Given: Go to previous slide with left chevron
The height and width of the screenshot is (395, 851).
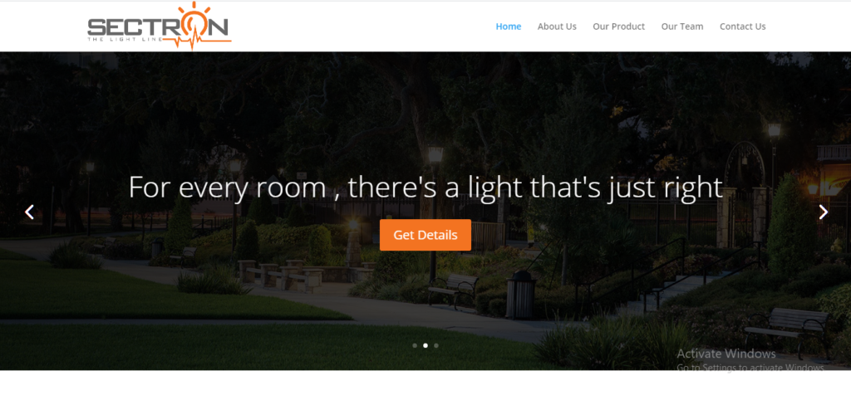Looking at the screenshot, I should (29, 212).
